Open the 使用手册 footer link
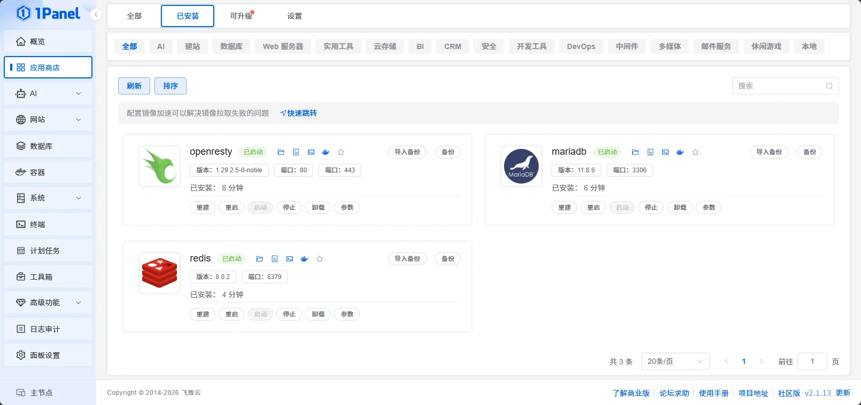This screenshot has height=405, width=861. [713, 393]
